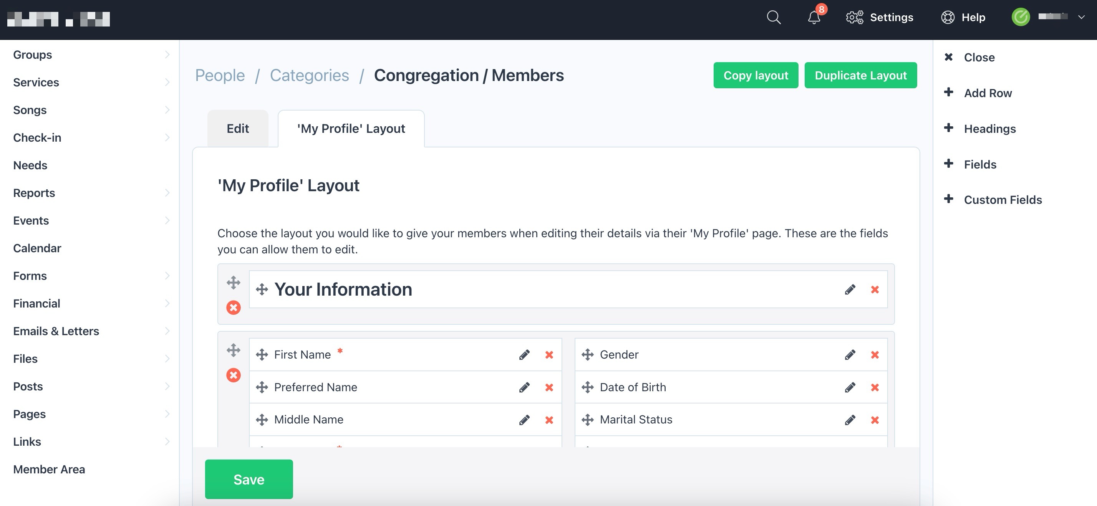Screen dimensions: 1097x506
Task: Open the user account dropdown arrow
Action: point(1081,17)
